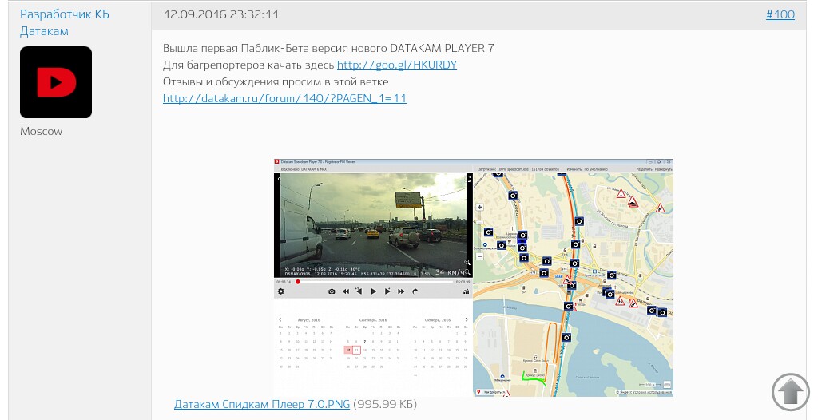Open the datakam.ru forum thread link
The width and height of the screenshot is (818, 420).
tap(284, 98)
